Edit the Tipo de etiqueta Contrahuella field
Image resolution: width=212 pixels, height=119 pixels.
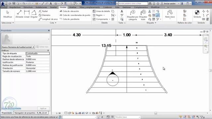(x=37, y=54)
